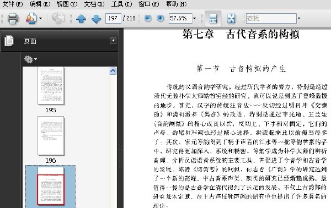Screen dimensions: 331x208
Task: Open the search options dropdown arrow
Action: point(298,18)
